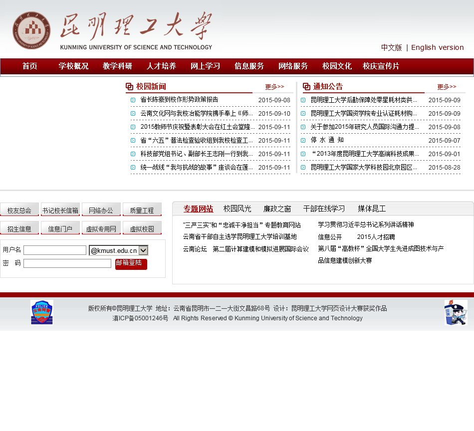Open news 2015教师节庆祝暨表彰大会
Viewport: 474px width, 431px height.
click(198, 127)
